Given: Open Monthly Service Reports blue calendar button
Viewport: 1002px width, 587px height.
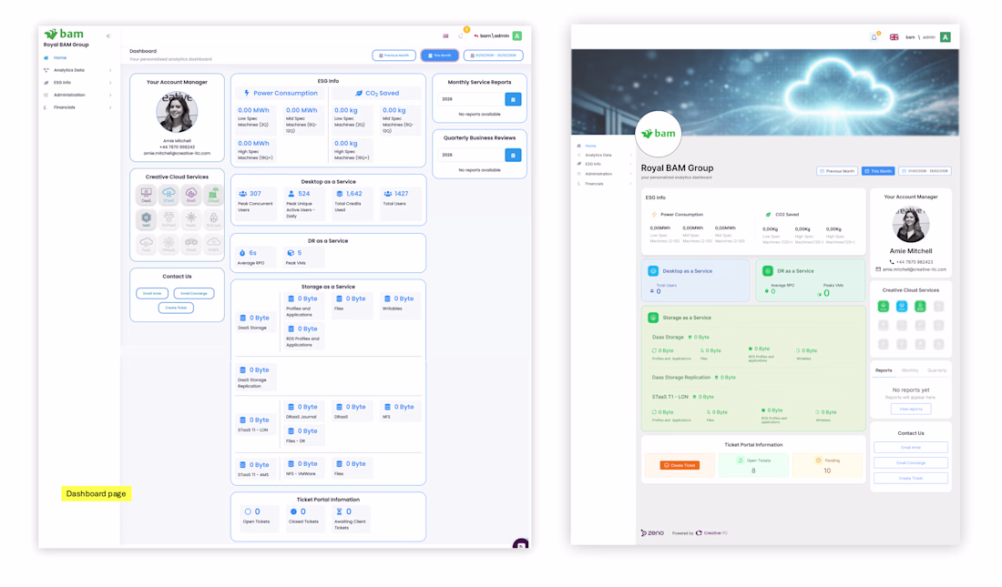Looking at the screenshot, I should click(x=513, y=99).
